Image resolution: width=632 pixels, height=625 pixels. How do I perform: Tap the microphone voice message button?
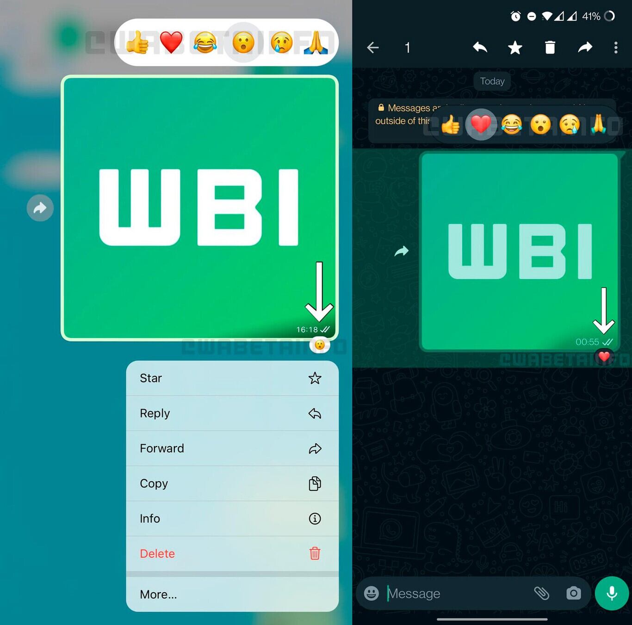(611, 593)
